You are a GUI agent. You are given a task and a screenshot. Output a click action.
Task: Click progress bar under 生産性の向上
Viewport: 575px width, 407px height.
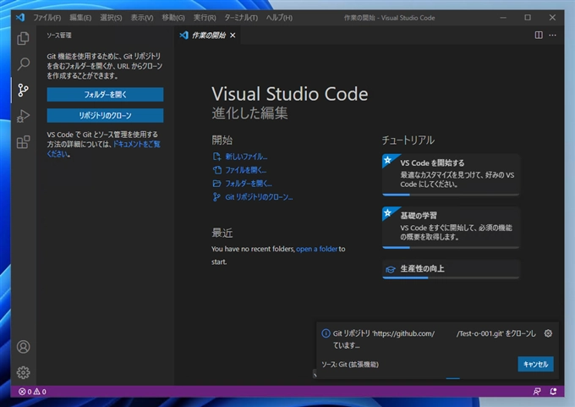tap(451, 278)
